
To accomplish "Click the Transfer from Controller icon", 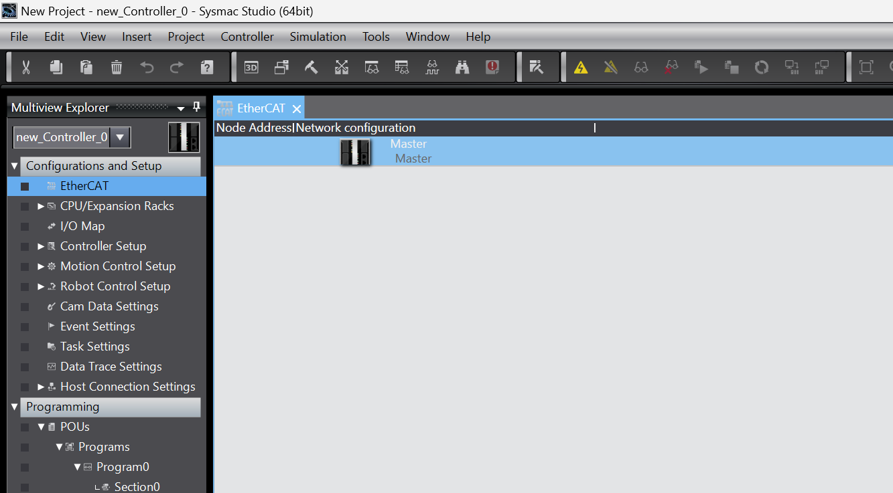I will pos(822,67).
